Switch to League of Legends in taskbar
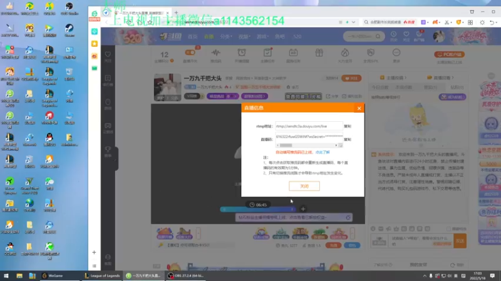 point(102,275)
